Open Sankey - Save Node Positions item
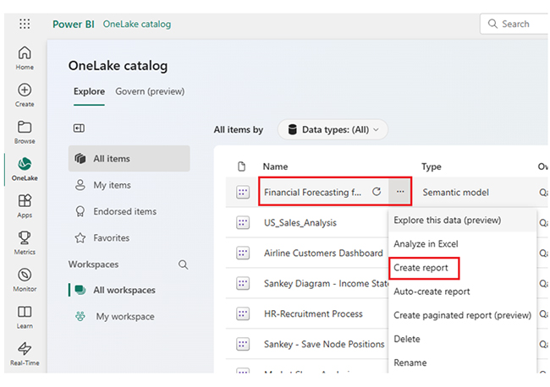This screenshot has height=387, width=550. click(x=324, y=344)
